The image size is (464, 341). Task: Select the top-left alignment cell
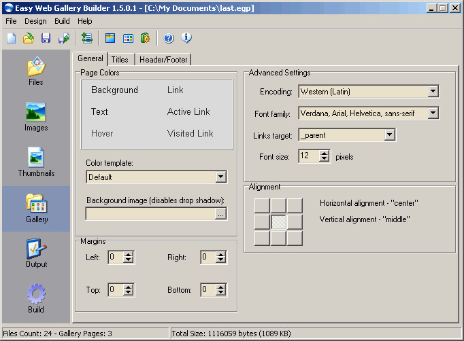point(262,205)
